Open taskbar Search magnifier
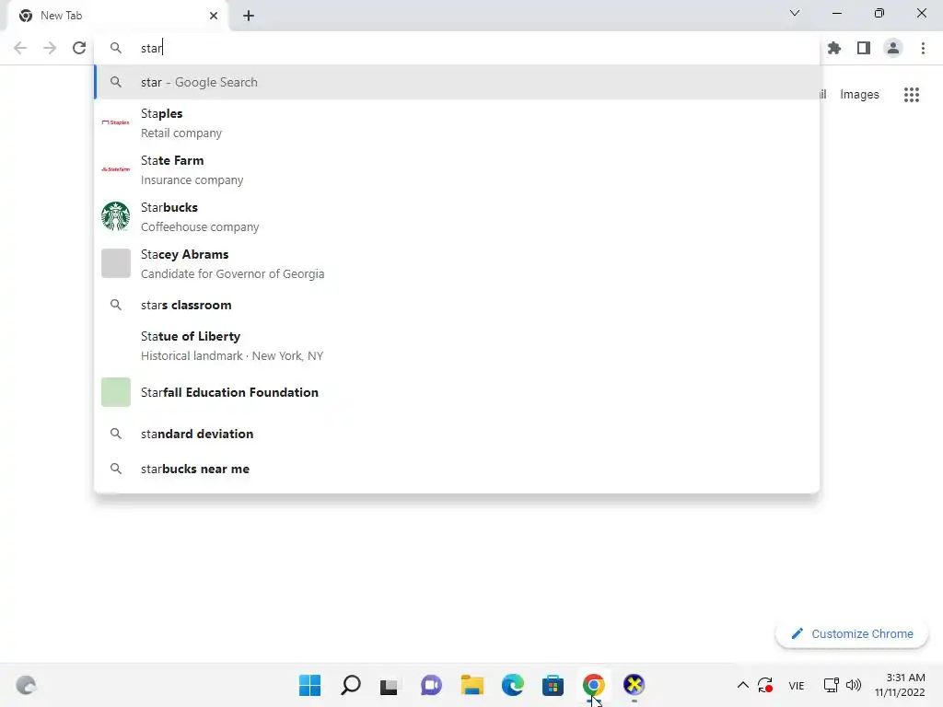Image resolution: width=943 pixels, height=707 pixels. point(351,685)
